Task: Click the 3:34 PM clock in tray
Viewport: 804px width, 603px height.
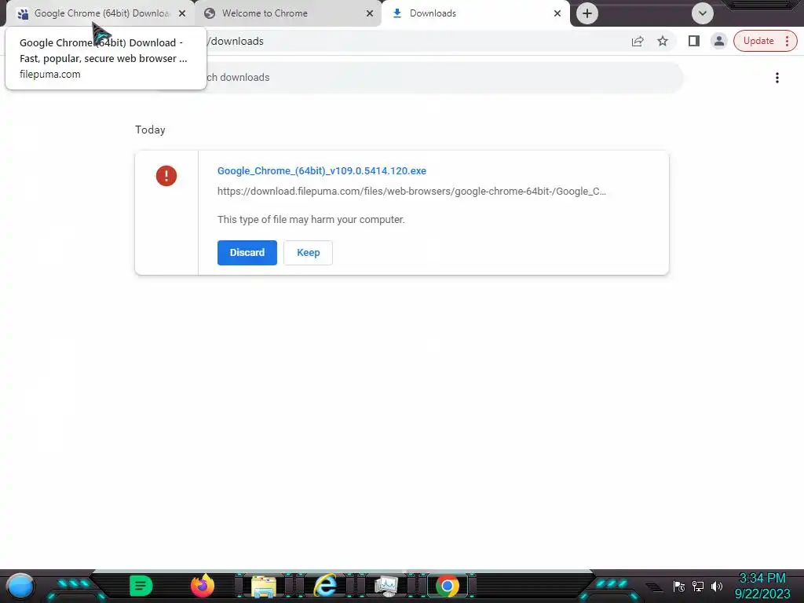Action: [x=762, y=579]
